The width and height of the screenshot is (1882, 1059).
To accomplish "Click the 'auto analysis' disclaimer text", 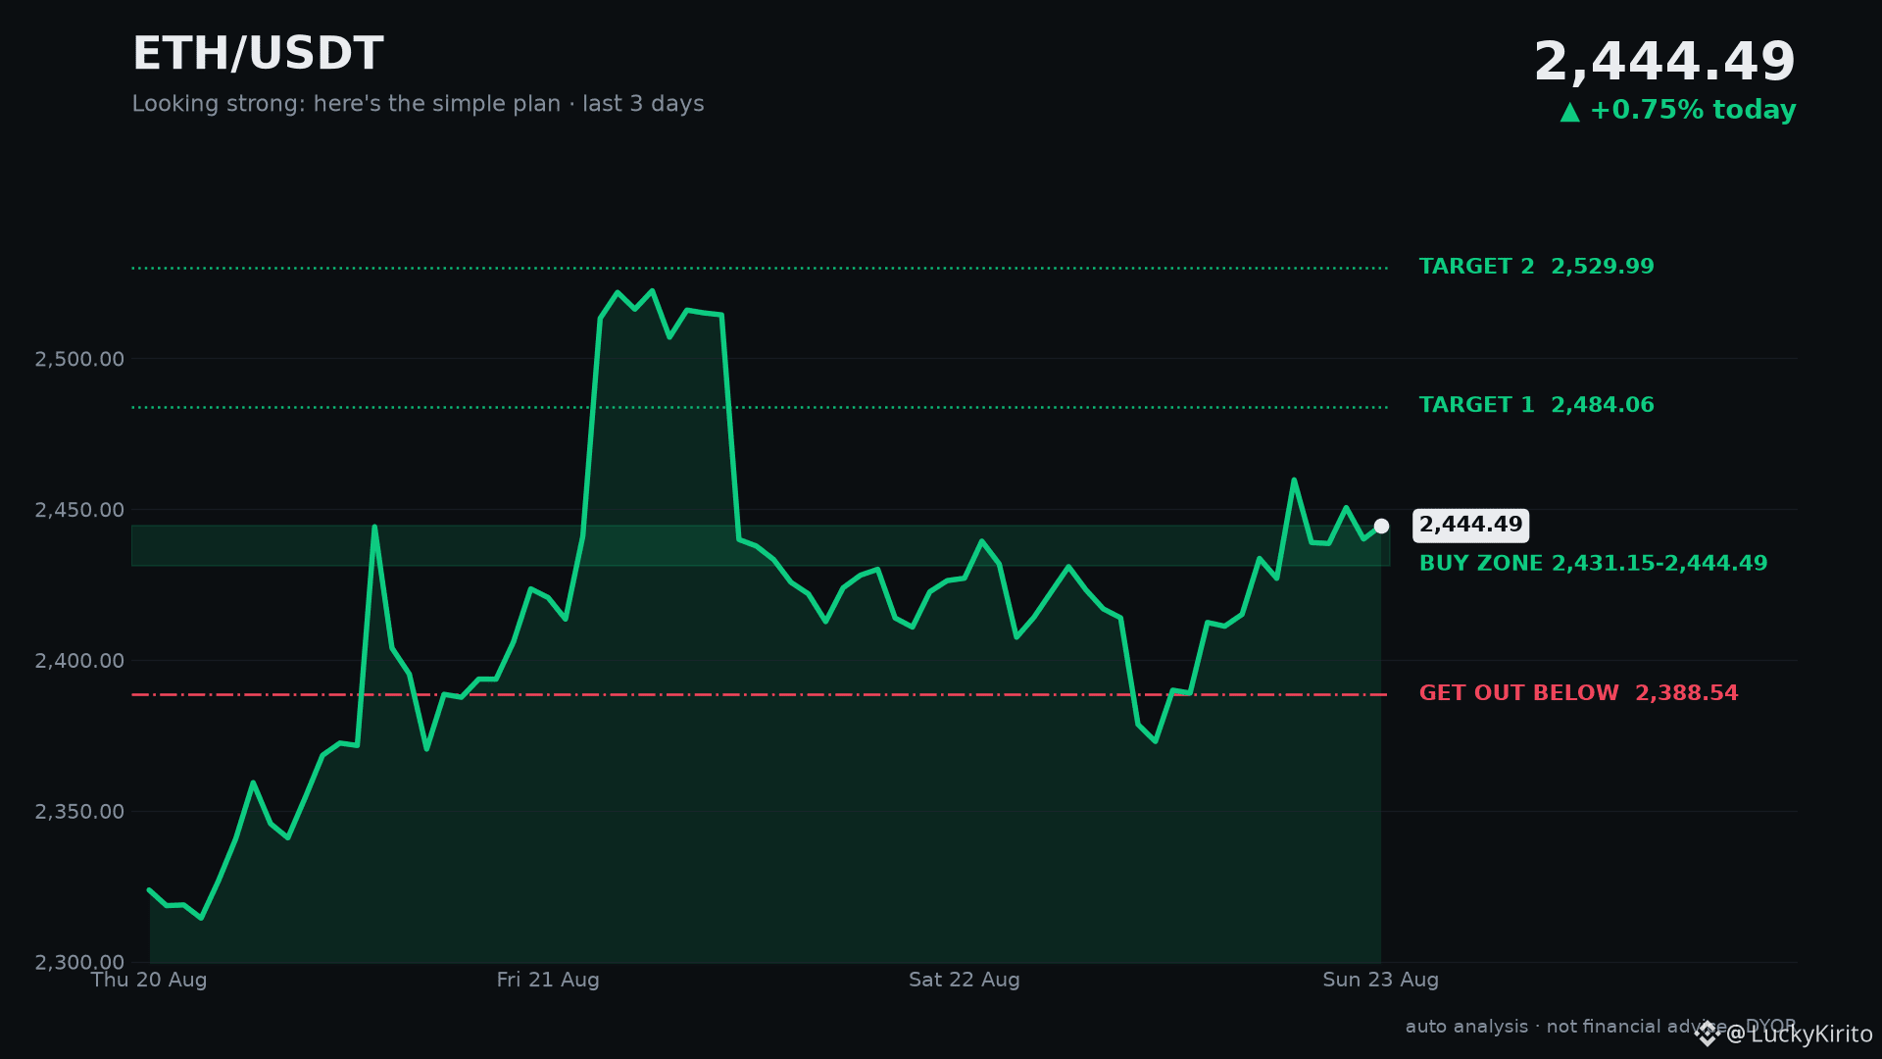I will (x=1601, y=1027).
